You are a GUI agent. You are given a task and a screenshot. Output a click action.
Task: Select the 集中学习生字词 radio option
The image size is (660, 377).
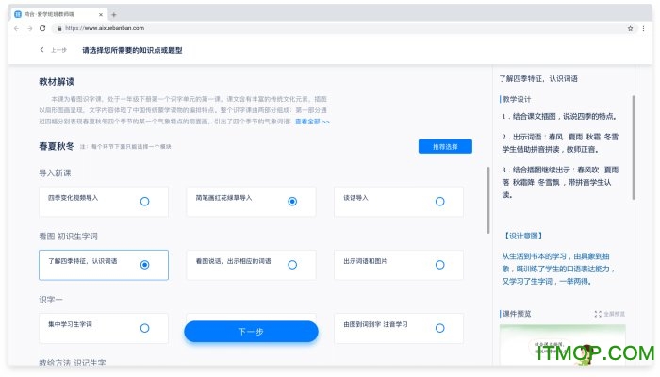point(145,328)
